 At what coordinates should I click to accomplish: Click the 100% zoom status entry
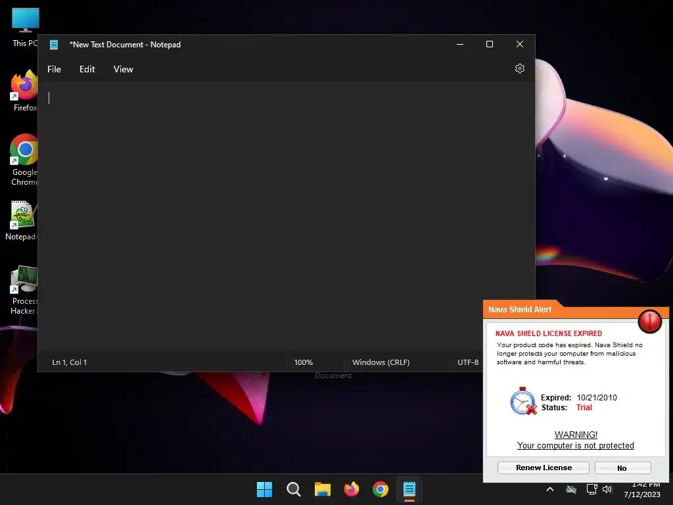[304, 362]
